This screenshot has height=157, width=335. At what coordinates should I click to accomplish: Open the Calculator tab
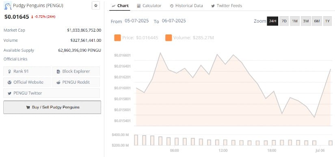click(x=149, y=6)
